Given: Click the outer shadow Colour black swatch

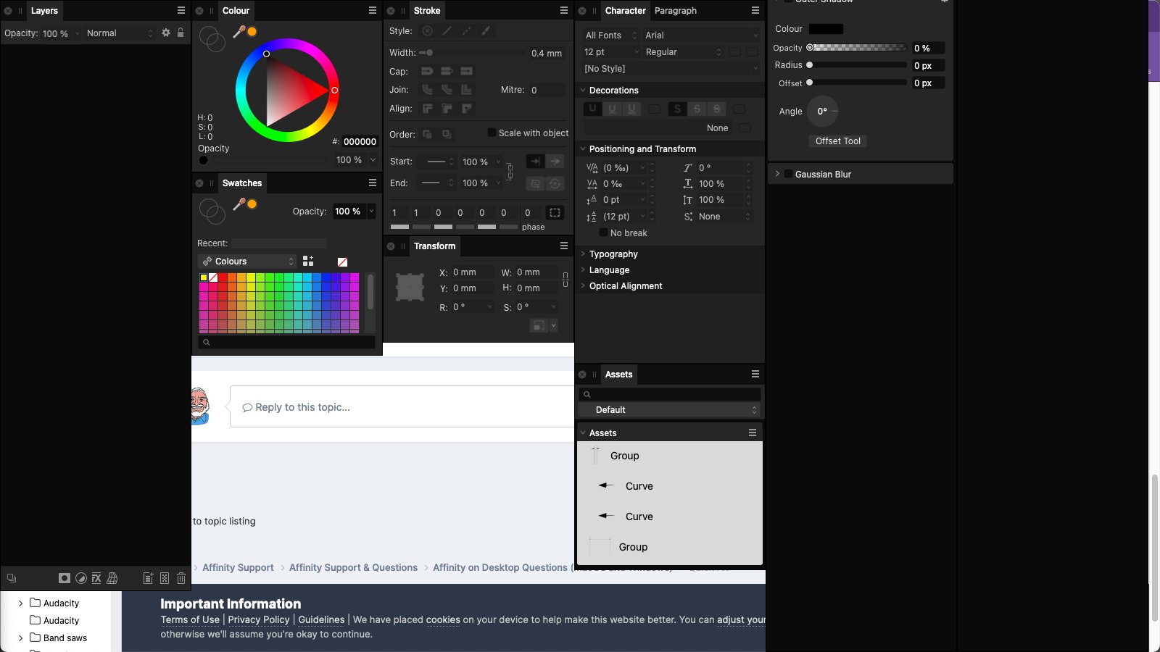Looking at the screenshot, I should coord(826,29).
